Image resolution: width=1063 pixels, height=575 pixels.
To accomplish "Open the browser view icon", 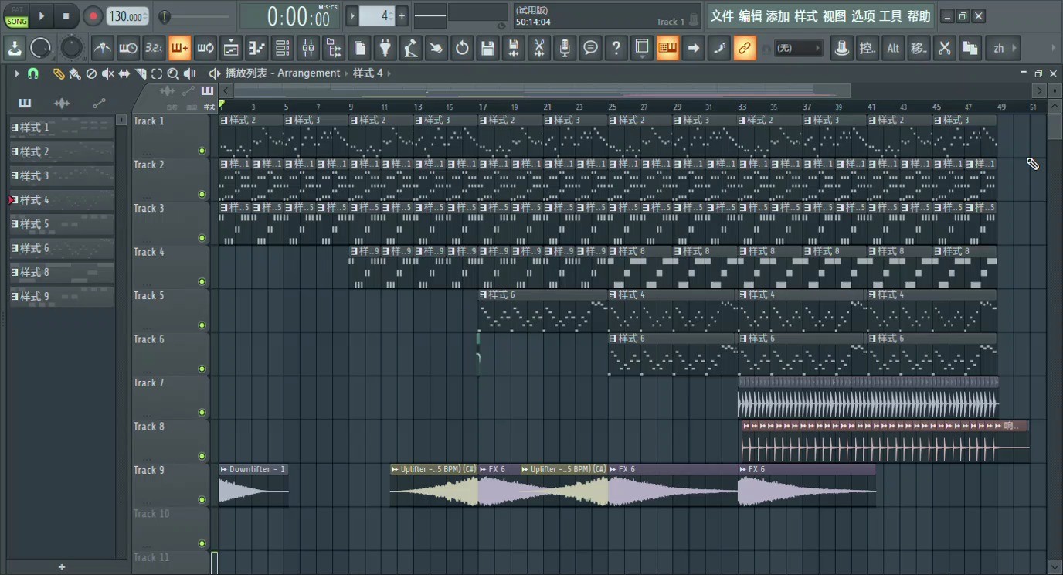I will pyautogui.click(x=334, y=48).
